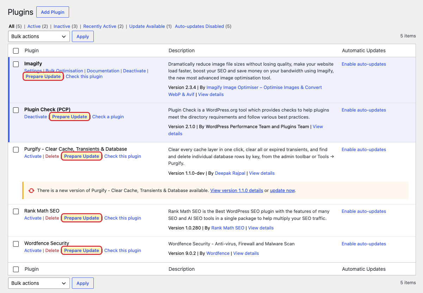View details for Wordfence Security

pyautogui.click(x=246, y=253)
